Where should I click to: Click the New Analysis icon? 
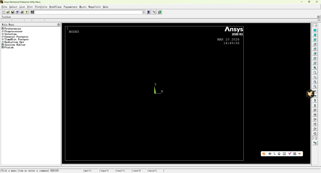3,12
